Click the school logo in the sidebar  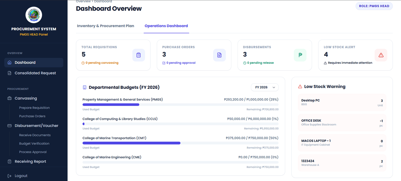[x=34, y=15]
